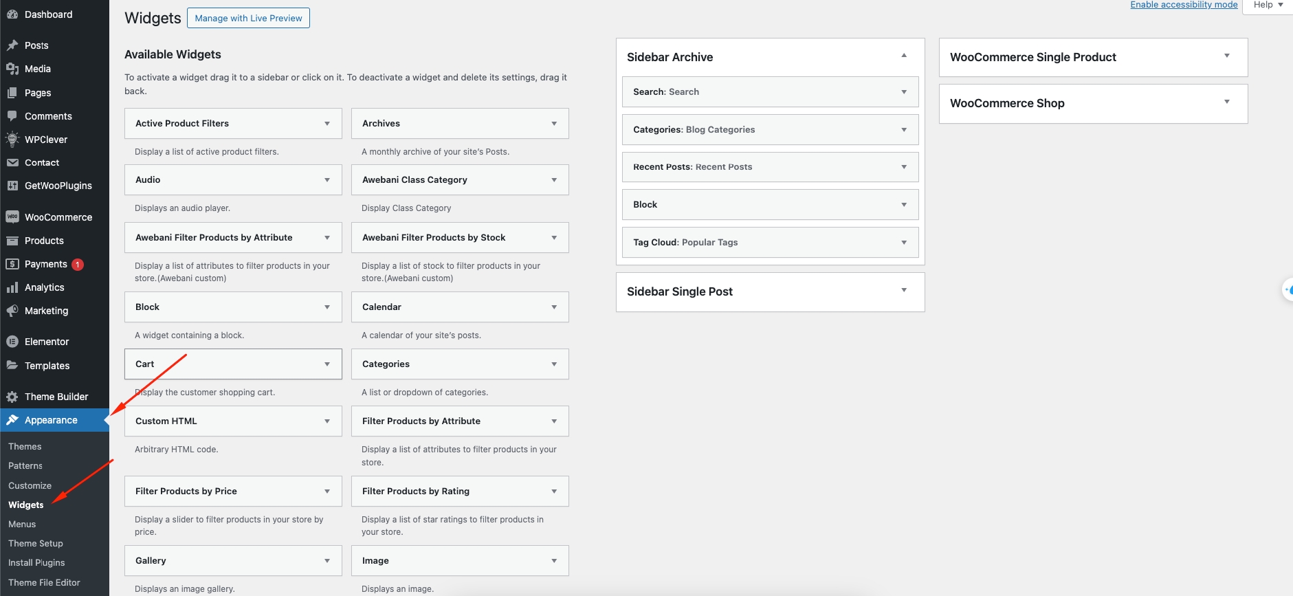The image size is (1293, 596).
Task: Expand the WooCommerce Shop widget area
Action: tap(1227, 102)
